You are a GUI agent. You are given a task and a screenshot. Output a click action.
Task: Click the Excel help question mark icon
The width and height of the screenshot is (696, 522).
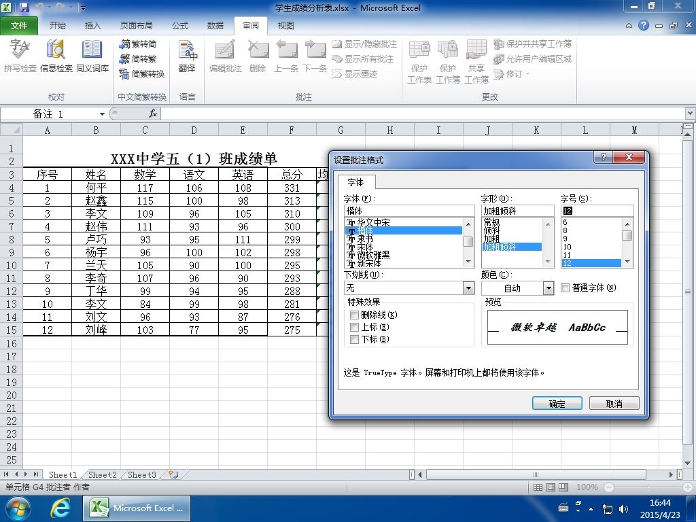[643, 25]
